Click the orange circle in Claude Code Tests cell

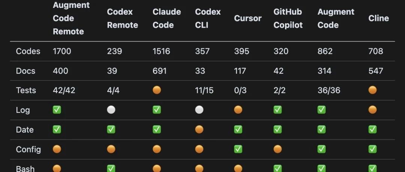(x=157, y=90)
